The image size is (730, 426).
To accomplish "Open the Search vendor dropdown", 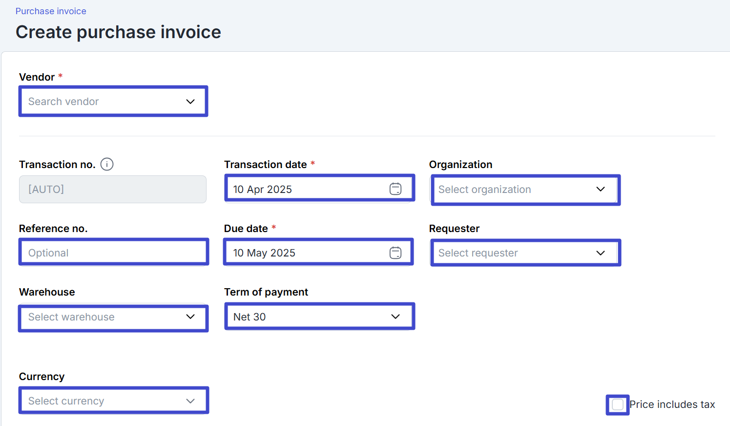I will [113, 101].
